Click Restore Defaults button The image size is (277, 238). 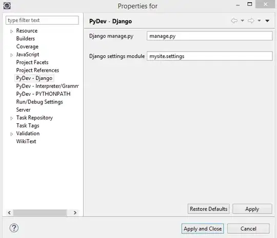[209, 209]
